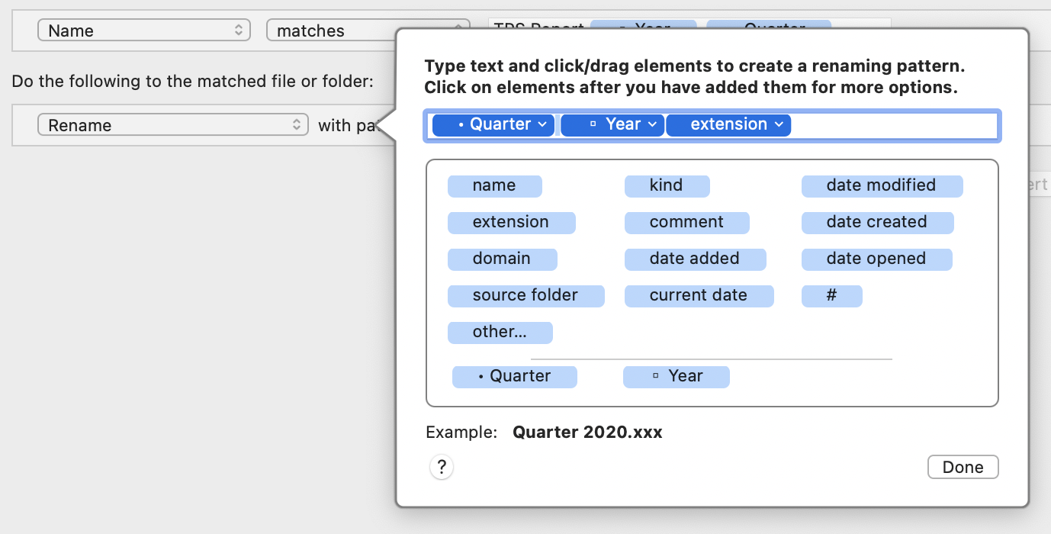
Task: Open the Name attribute dropdown
Action: click(144, 31)
